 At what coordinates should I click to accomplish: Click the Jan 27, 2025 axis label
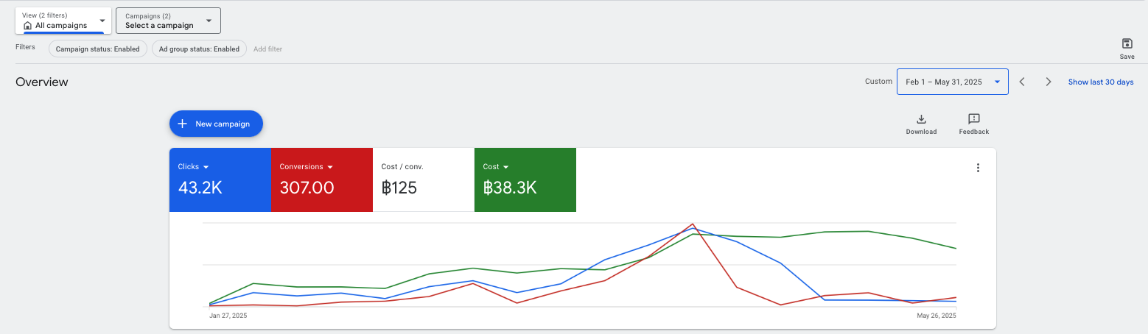point(228,316)
